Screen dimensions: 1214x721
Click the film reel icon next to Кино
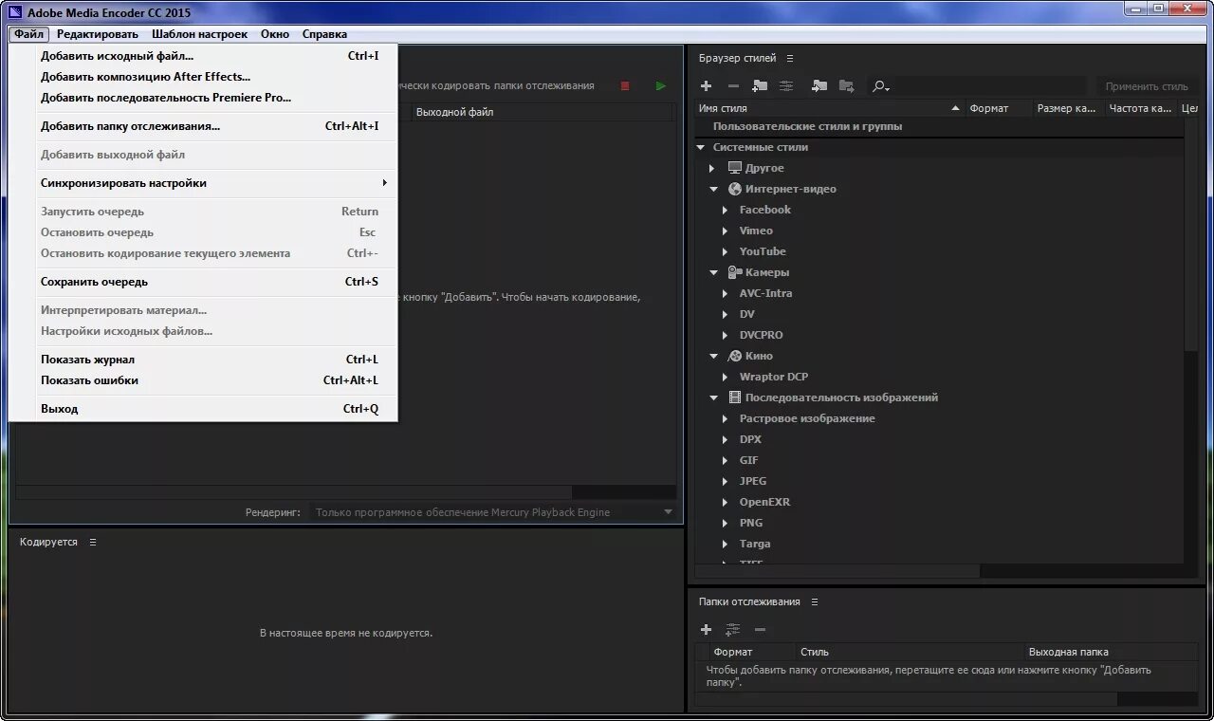pos(735,356)
